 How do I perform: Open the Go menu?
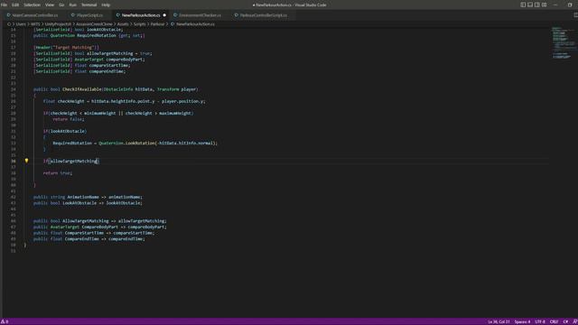coord(61,5)
